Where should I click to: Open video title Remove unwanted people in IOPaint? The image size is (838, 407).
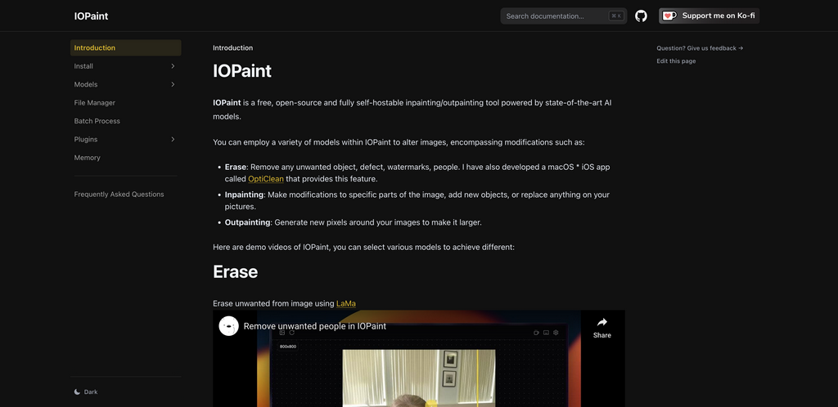tap(315, 326)
